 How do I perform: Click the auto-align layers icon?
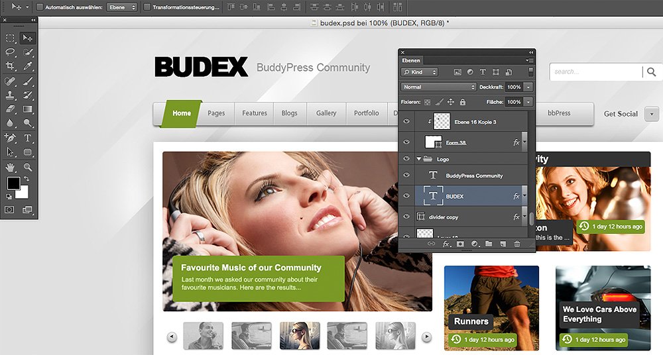[397, 7]
